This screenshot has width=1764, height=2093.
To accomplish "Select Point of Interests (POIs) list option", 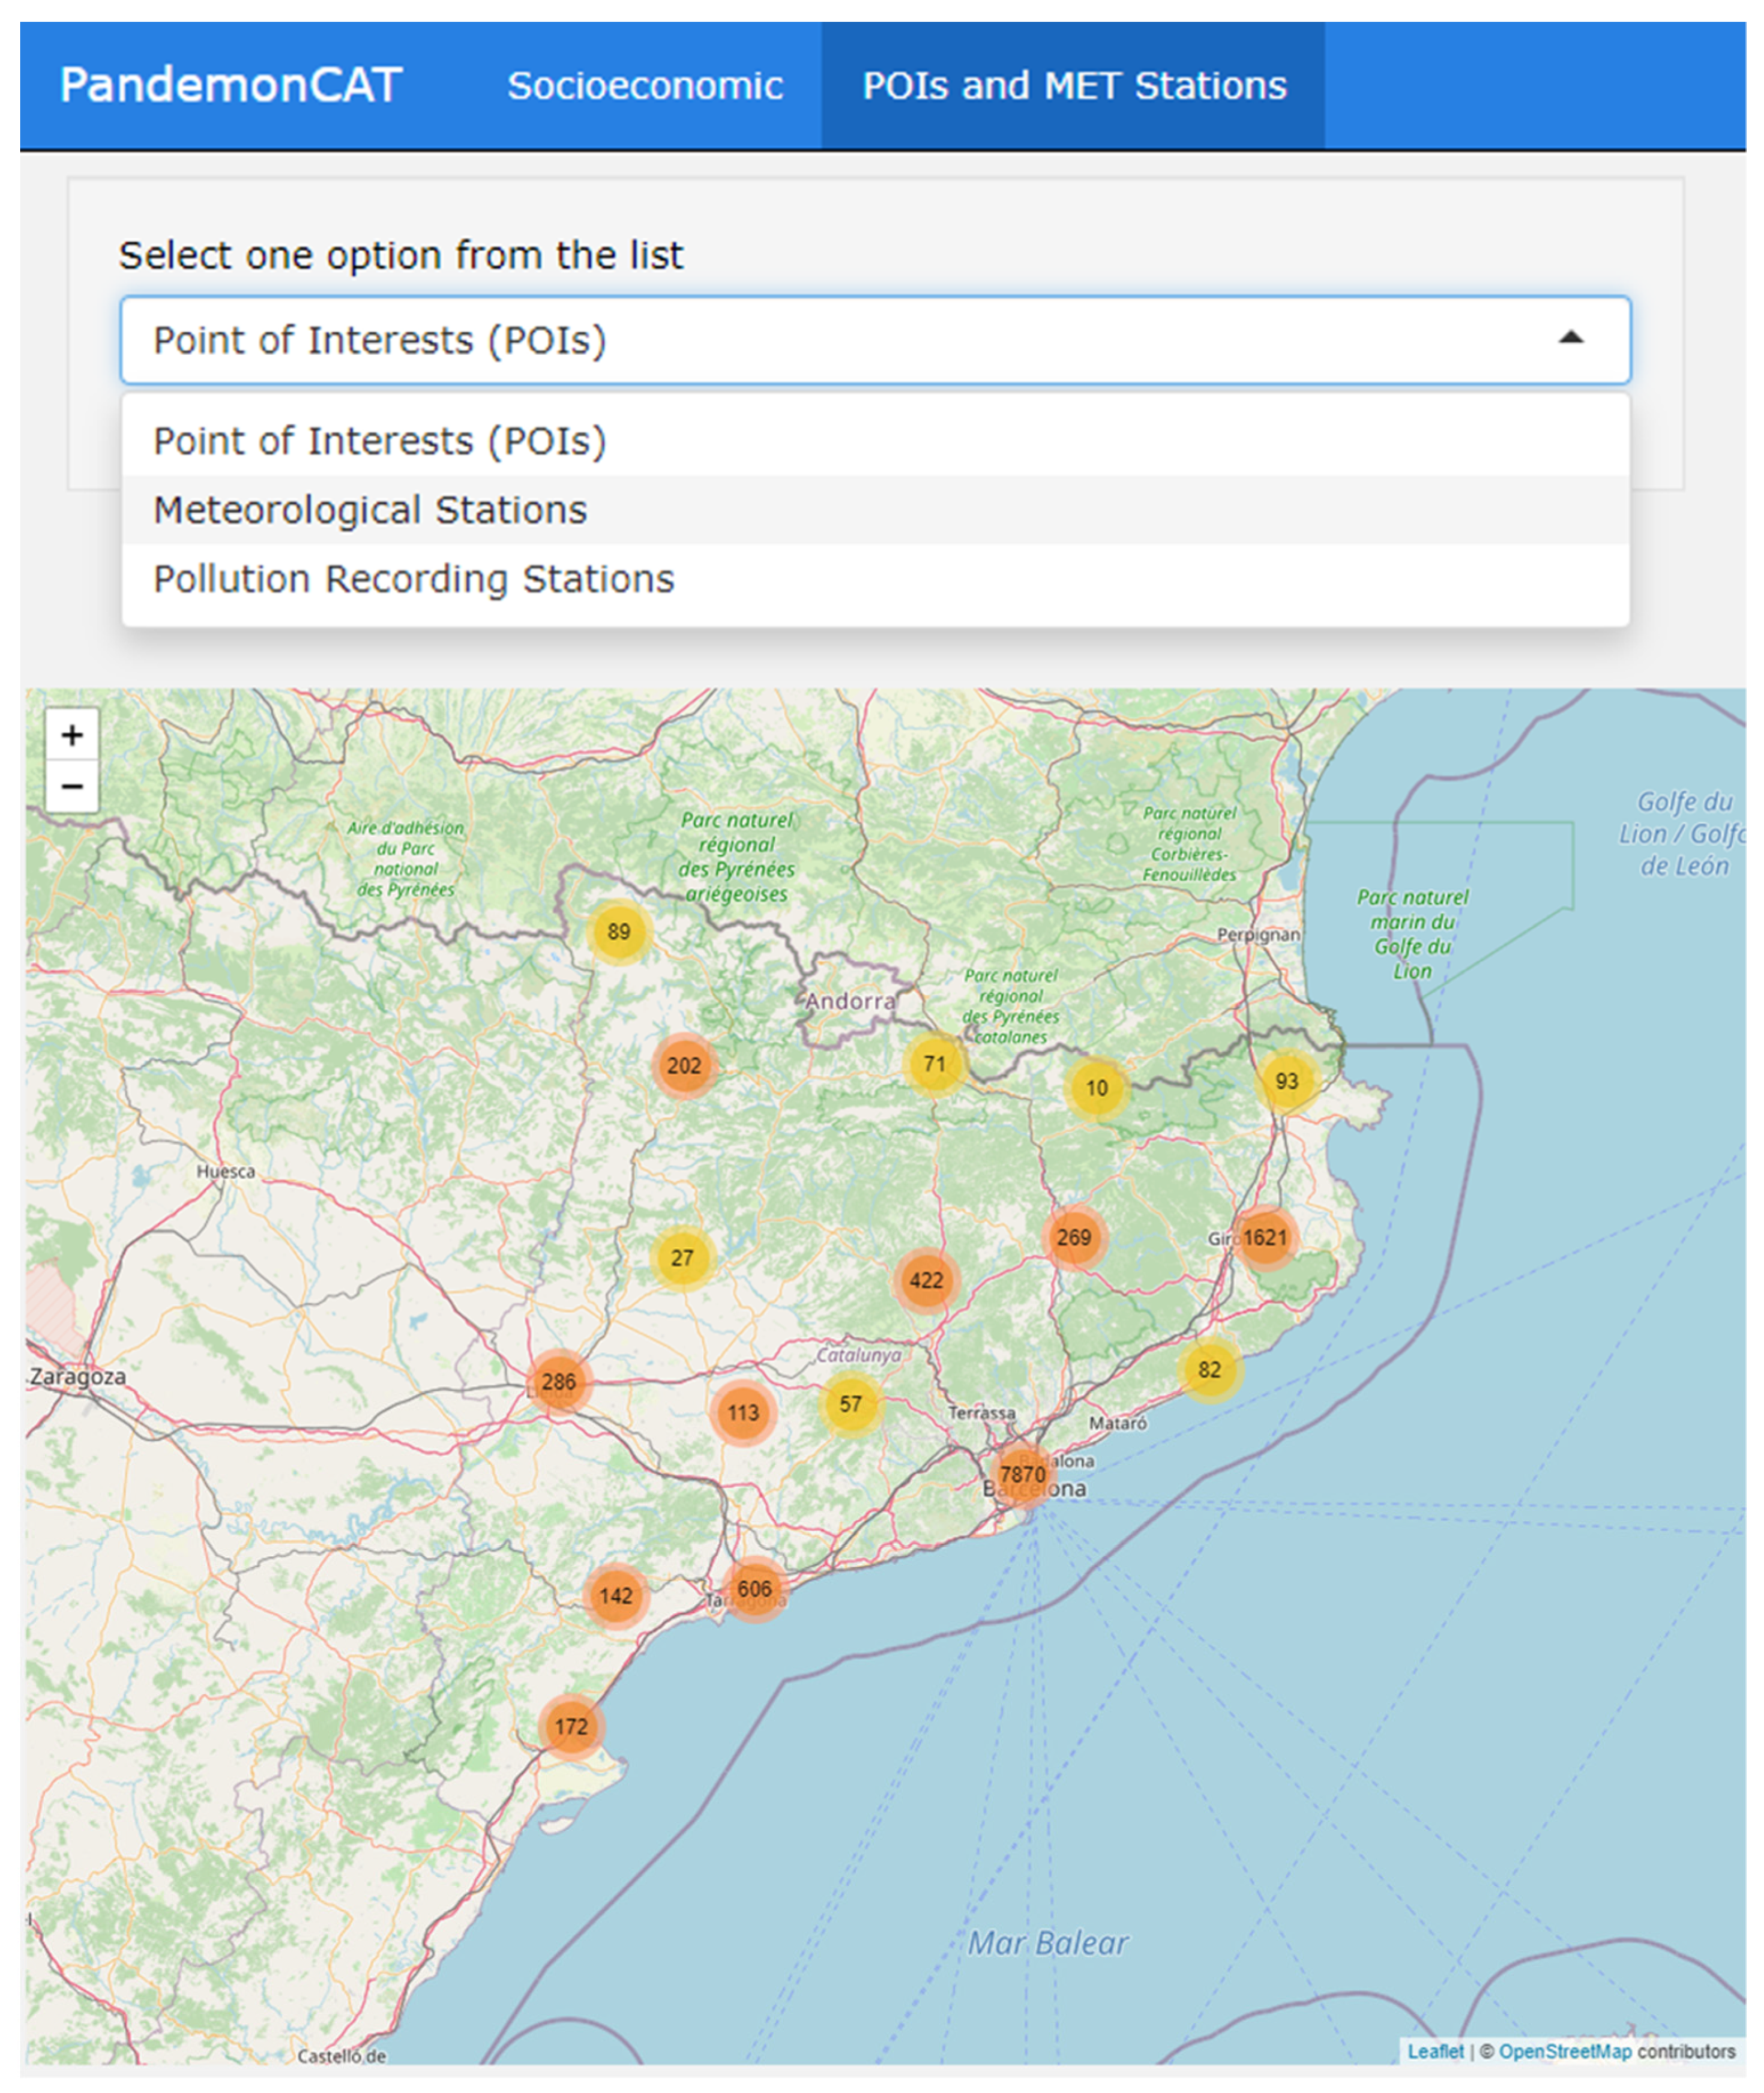I will coord(380,441).
